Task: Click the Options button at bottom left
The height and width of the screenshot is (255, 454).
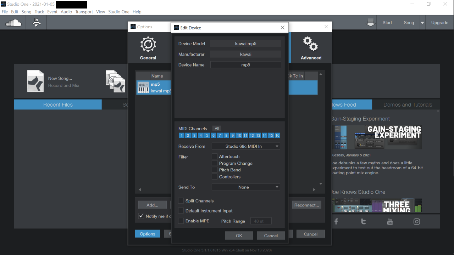Action: [x=148, y=234]
